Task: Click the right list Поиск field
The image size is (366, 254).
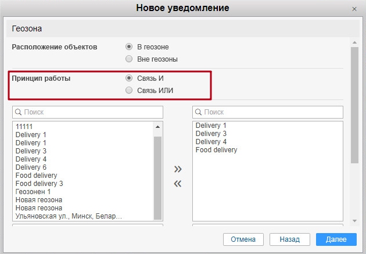Action: [x=267, y=112]
